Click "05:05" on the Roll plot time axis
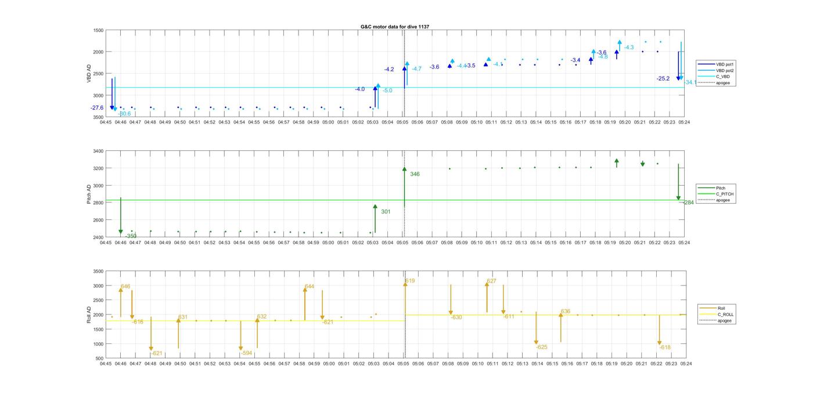This screenshot has width=813, height=402. pyautogui.click(x=402, y=364)
